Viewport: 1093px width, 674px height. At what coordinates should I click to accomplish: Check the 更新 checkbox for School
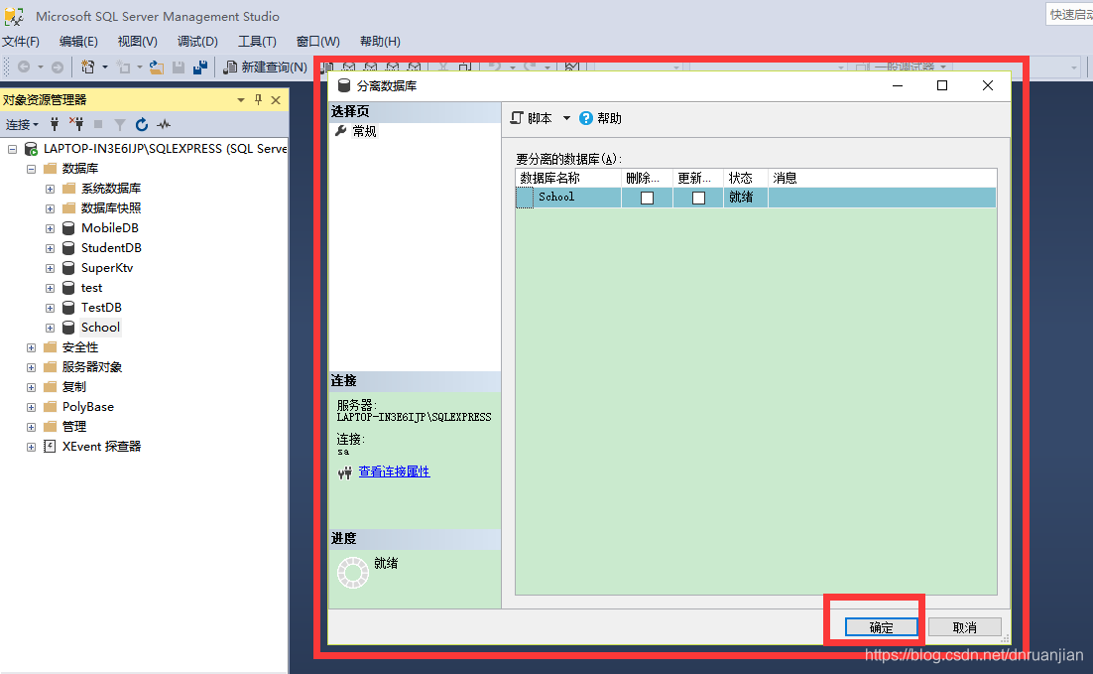click(x=698, y=199)
